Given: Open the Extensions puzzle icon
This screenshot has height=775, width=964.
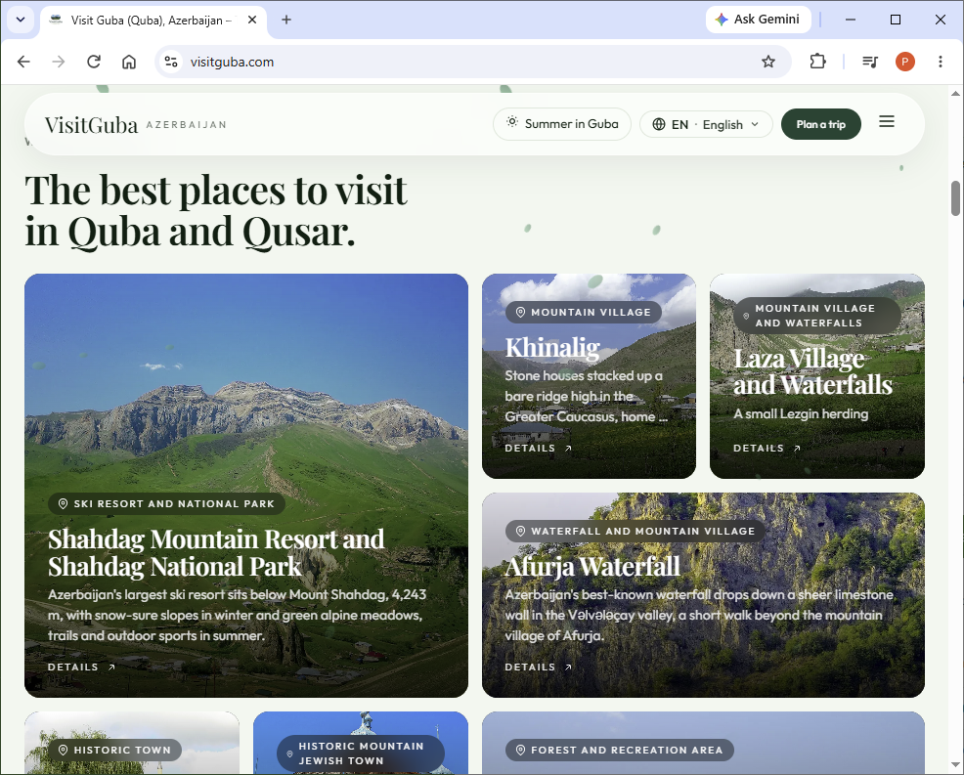Looking at the screenshot, I should 817,62.
